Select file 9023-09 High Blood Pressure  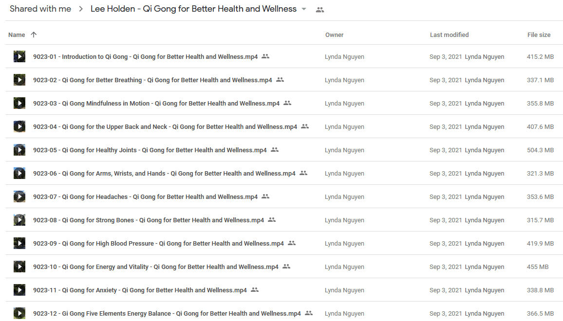158,244
